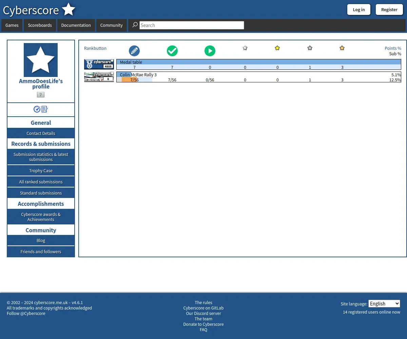407x339 pixels.
Task: Open The rules footer link
Action: tap(203, 302)
